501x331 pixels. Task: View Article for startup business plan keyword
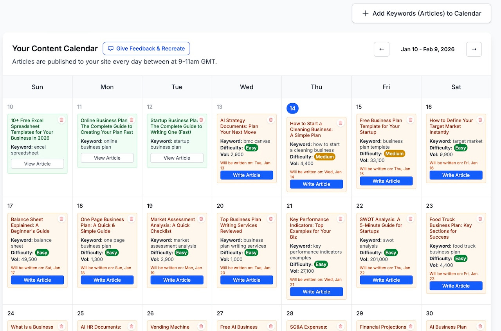pos(177,158)
